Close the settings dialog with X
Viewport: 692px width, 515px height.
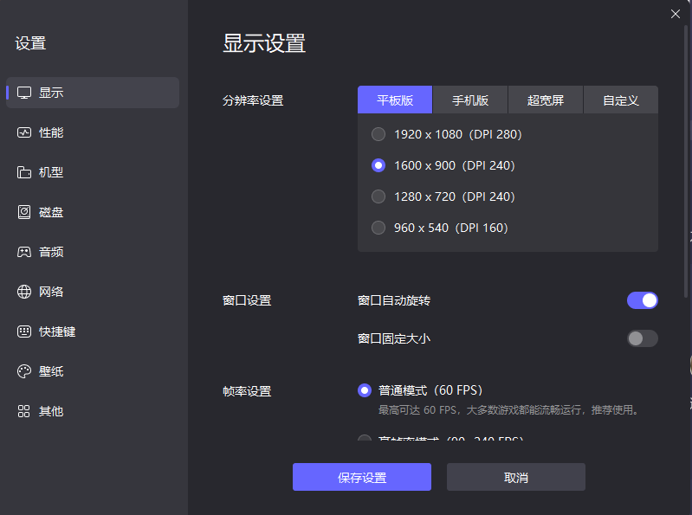[676, 14]
